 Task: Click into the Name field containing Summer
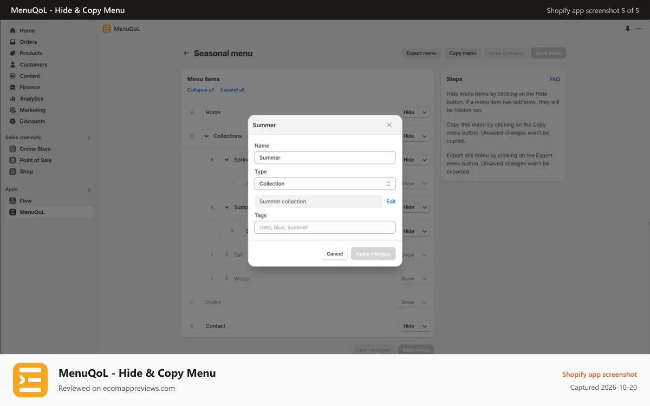point(325,158)
